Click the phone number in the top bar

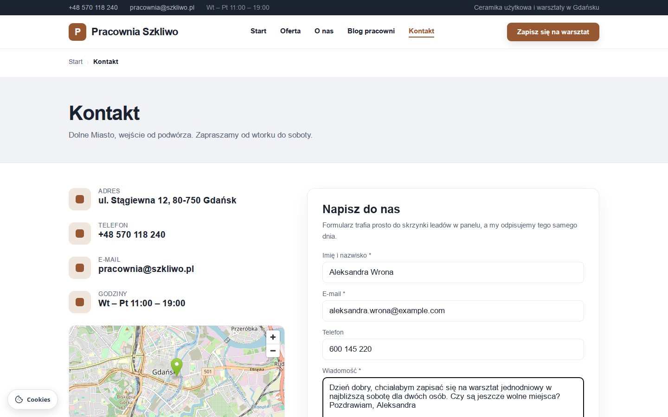tap(93, 7)
